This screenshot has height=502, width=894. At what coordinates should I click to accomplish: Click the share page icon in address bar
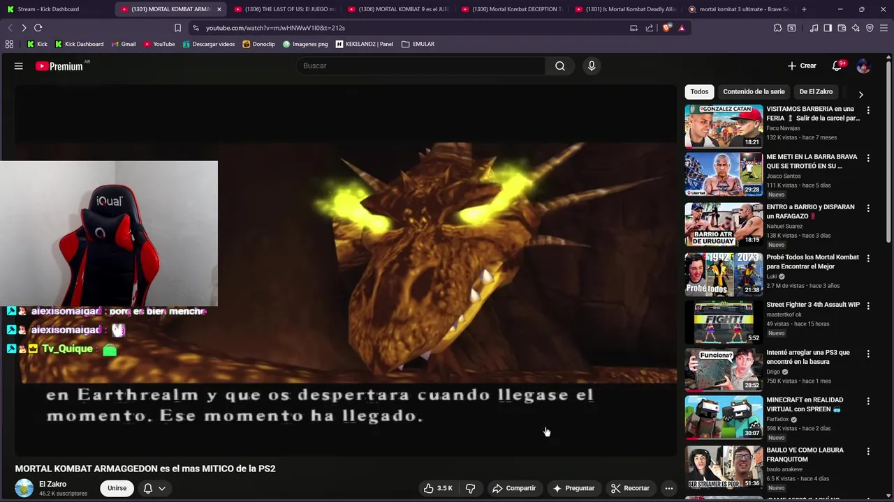pyautogui.click(x=650, y=28)
